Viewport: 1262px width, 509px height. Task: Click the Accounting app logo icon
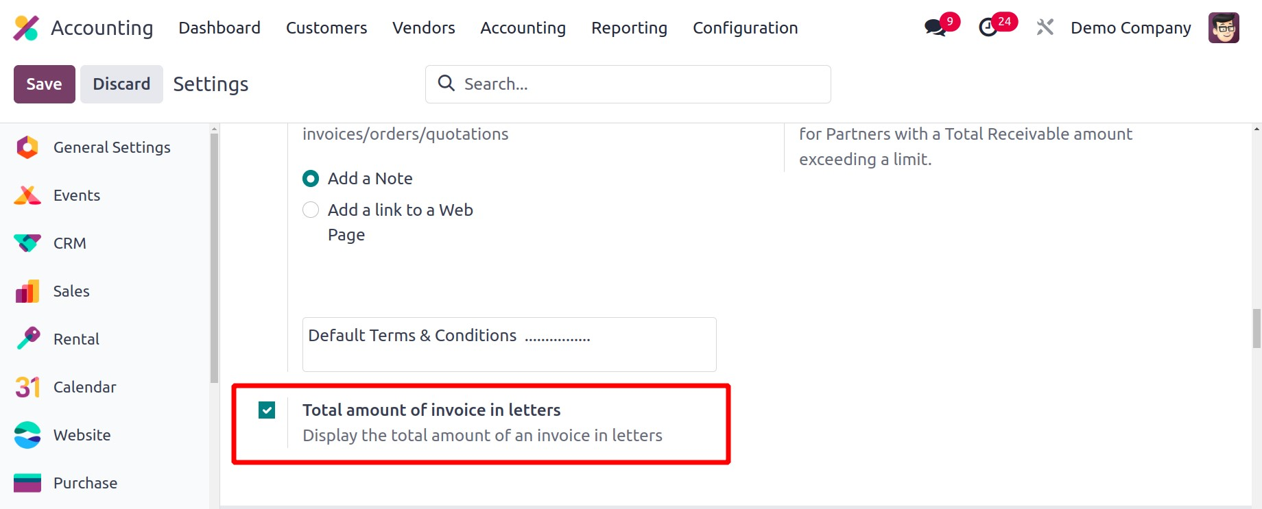26,28
